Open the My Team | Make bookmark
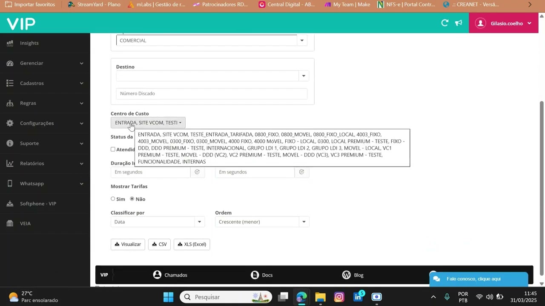 pyautogui.click(x=347, y=5)
